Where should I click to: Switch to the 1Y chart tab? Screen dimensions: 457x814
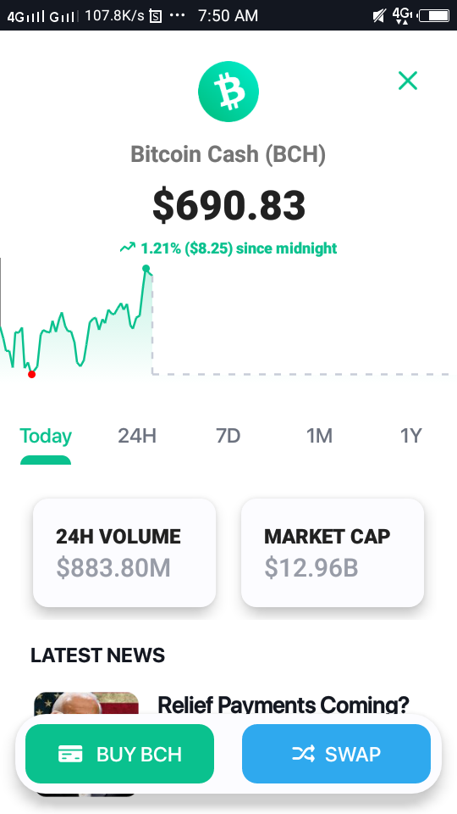tap(411, 436)
